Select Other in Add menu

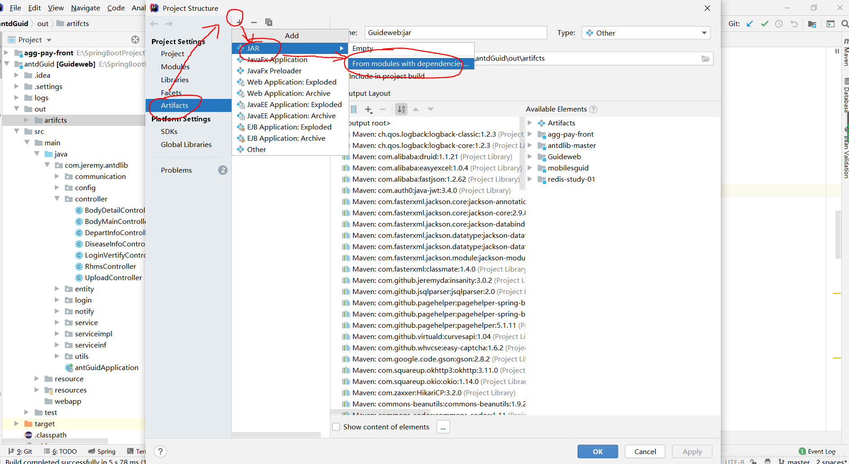coord(290,149)
